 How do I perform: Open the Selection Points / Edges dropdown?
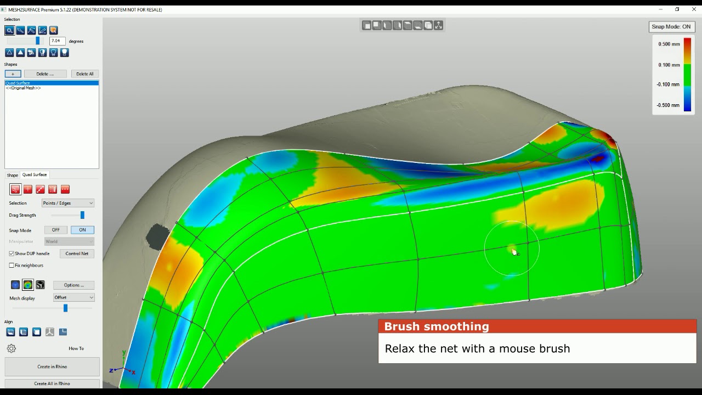[68, 203]
